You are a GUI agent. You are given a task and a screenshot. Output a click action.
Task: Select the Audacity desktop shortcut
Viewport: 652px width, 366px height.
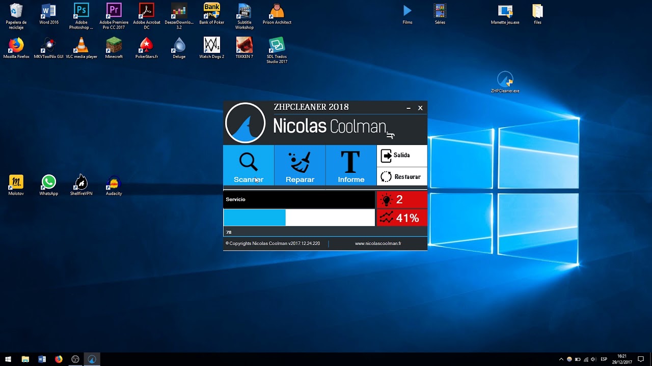pyautogui.click(x=114, y=185)
